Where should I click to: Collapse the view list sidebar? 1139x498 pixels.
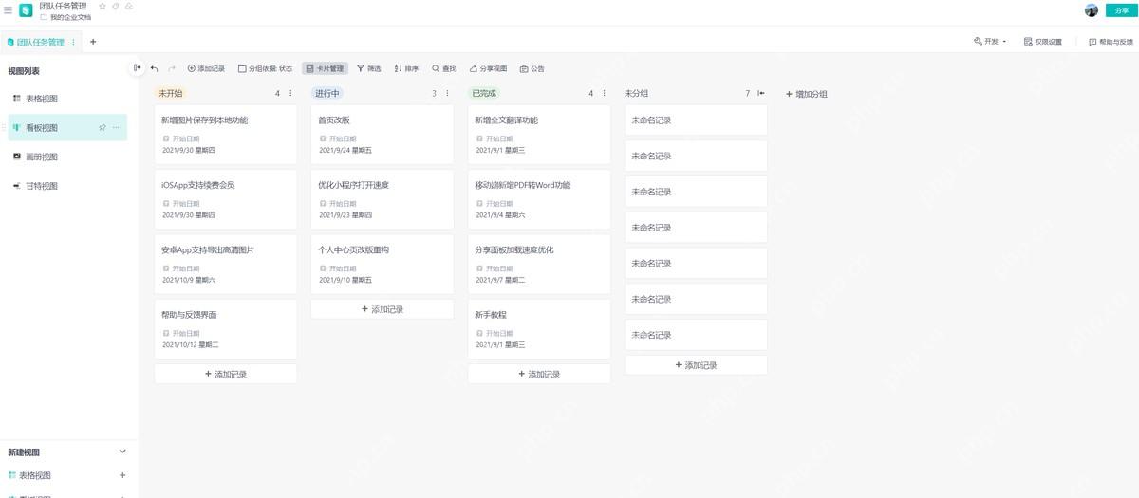pyautogui.click(x=137, y=67)
